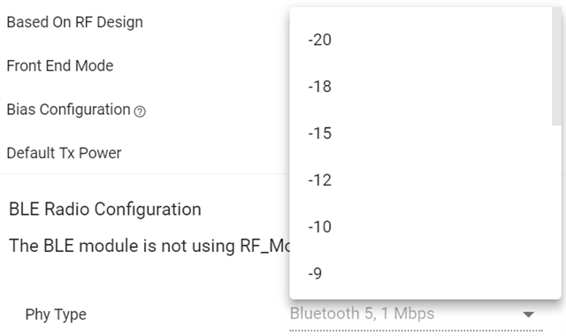Click the 'BLE module is not using' notice

pyautogui.click(x=149, y=246)
